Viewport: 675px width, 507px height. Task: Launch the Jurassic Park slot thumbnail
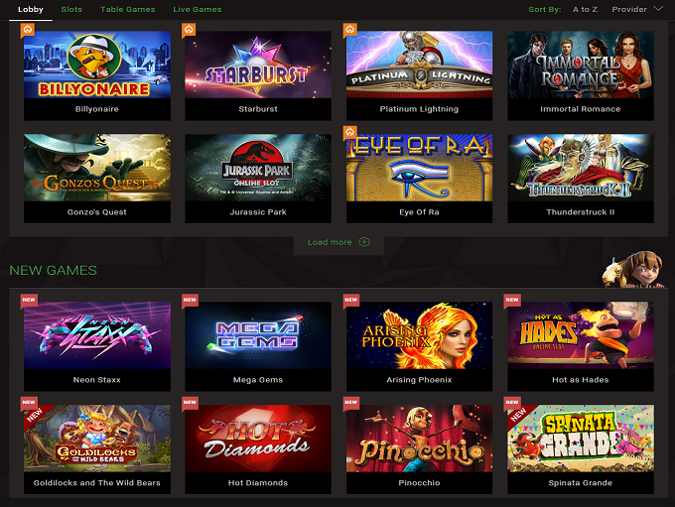click(x=258, y=168)
